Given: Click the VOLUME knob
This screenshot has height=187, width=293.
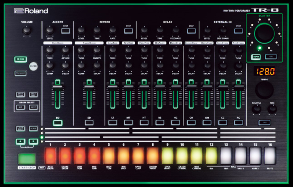Looking at the screenshot, I should [x=27, y=31].
